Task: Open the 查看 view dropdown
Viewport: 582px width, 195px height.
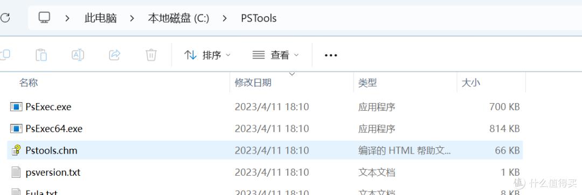Action: 275,55
